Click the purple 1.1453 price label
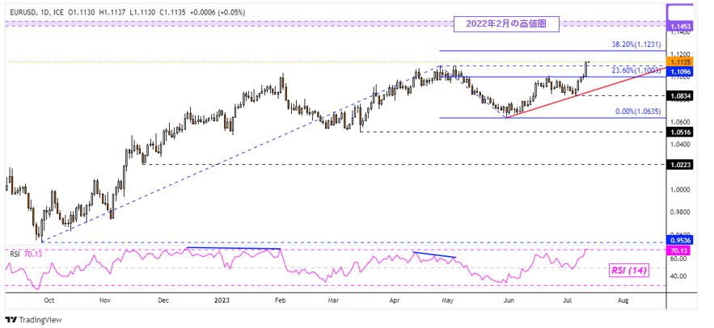714x328 pixels. click(x=680, y=27)
